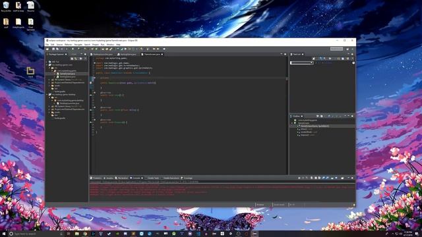Open the File menu in Eclipse

click(x=47, y=45)
